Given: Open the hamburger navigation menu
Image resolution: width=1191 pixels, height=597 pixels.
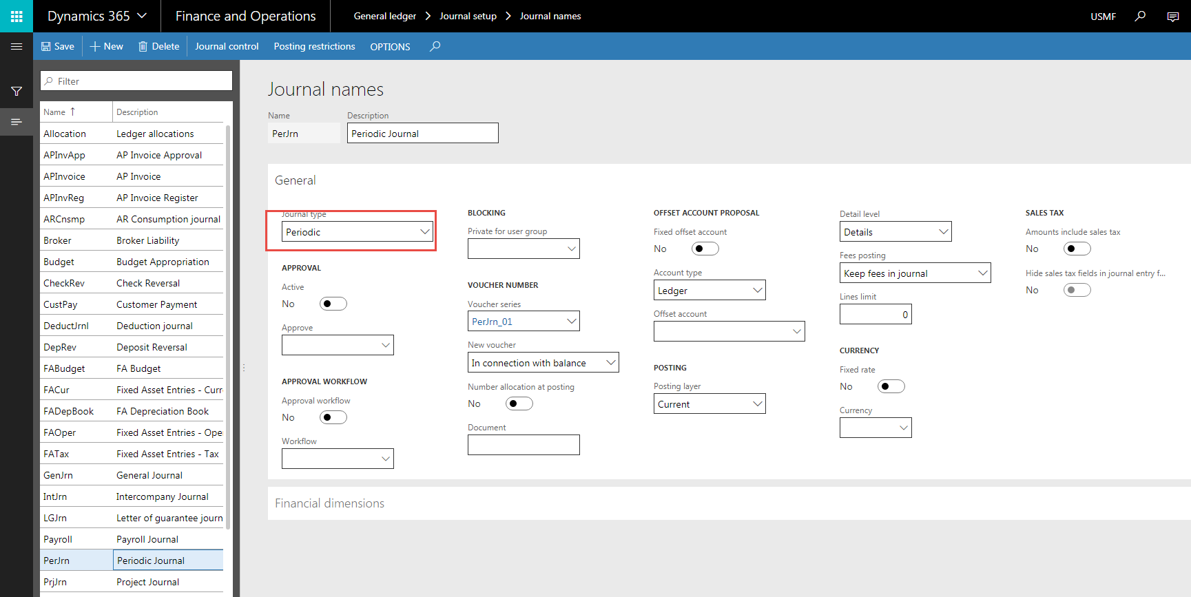Looking at the screenshot, I should pos(17,46).
